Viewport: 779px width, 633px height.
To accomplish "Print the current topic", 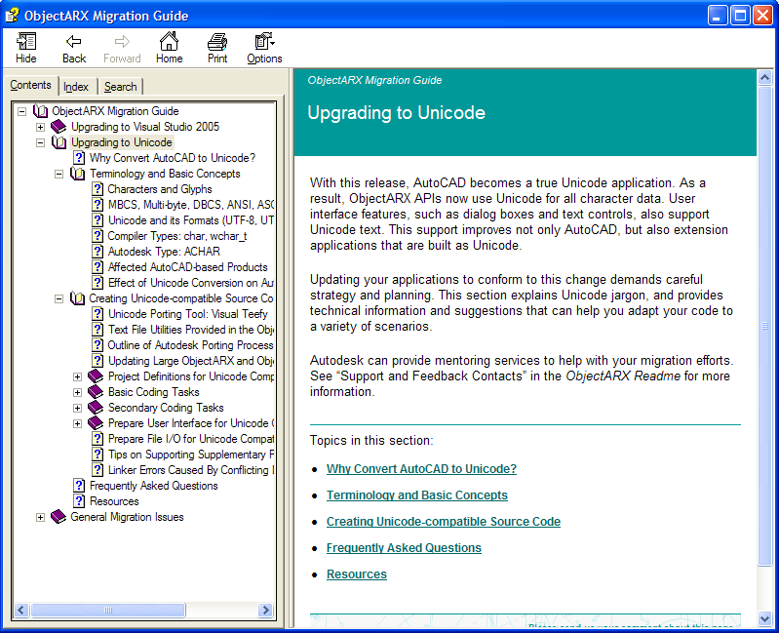I will tap(217, 47).
